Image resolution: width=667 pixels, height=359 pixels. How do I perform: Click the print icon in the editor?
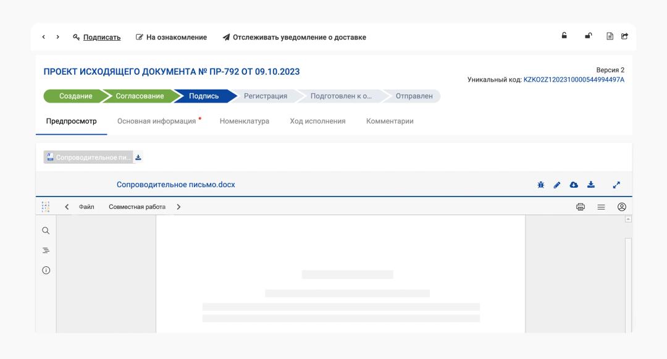tap(581, 207)
